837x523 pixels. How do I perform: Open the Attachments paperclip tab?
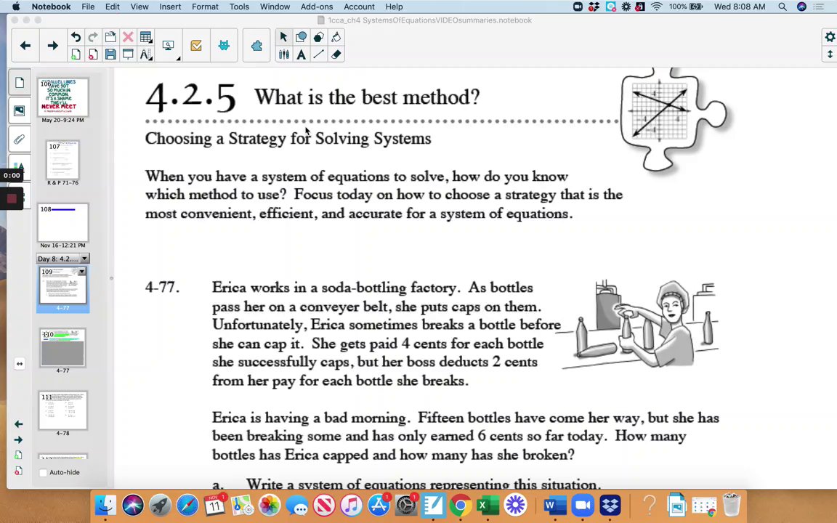(x=20, y=139)
